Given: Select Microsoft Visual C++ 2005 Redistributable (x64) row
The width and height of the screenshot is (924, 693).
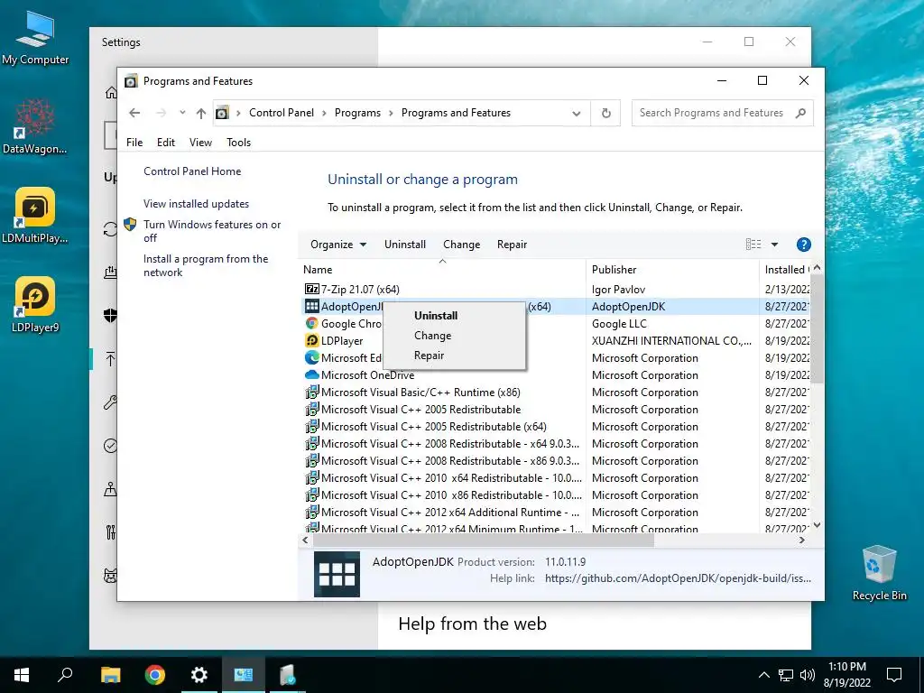Looking at the screenshot, I should point(554,427).
